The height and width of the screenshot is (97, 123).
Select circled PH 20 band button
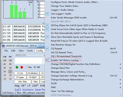pyautogui.click(x=10, y=71)
